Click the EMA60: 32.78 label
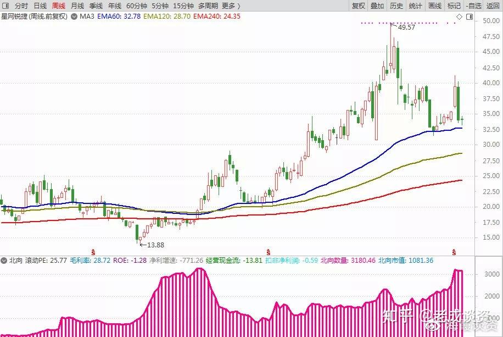503x337 pixels. tap(119, 16)
